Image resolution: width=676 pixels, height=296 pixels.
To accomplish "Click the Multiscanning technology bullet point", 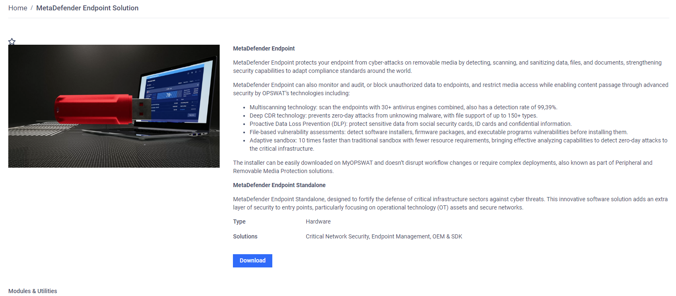I will click(403, 107).
